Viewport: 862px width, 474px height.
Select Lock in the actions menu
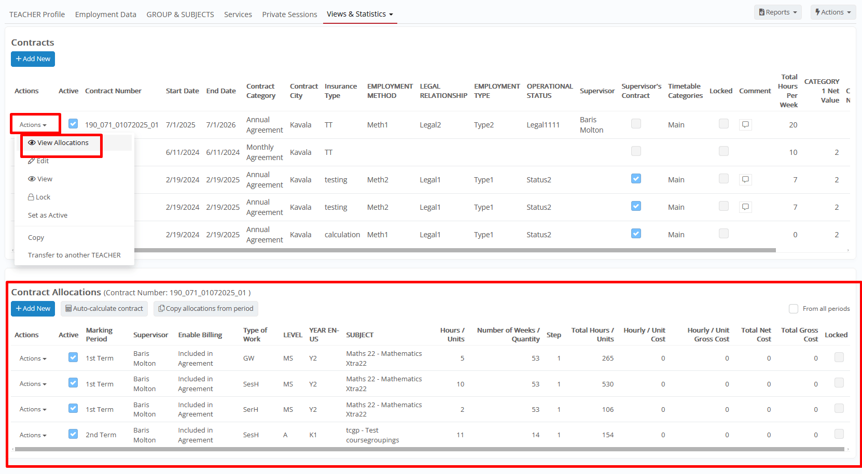(x=39, y=197)
